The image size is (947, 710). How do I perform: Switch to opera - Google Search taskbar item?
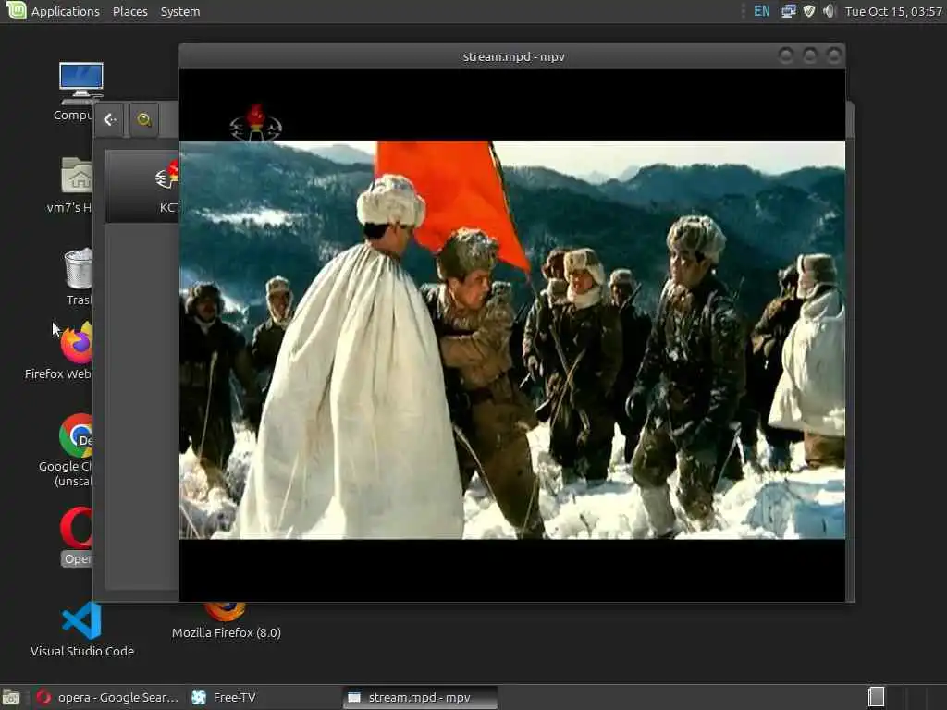[x=107, y=697]
